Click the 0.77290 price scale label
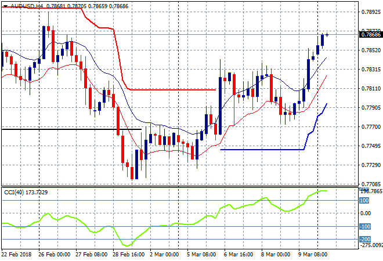This screenshot has width=383, height=261. pyautogui.click(x=371, y=165)
